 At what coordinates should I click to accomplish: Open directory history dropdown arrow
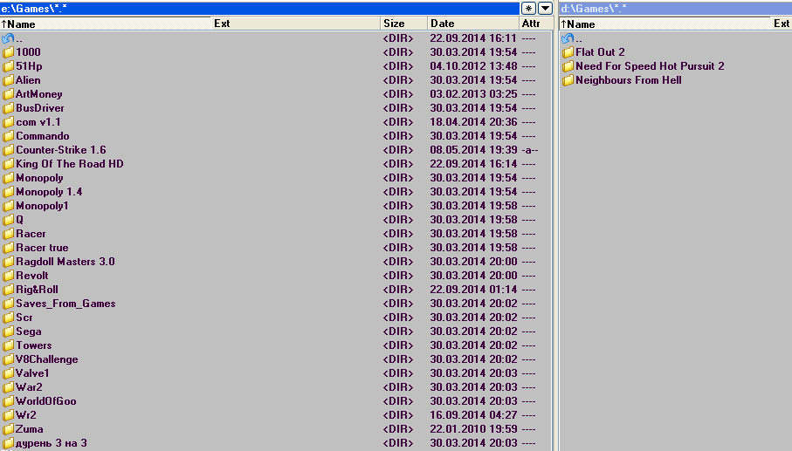(x=546, y=9)
